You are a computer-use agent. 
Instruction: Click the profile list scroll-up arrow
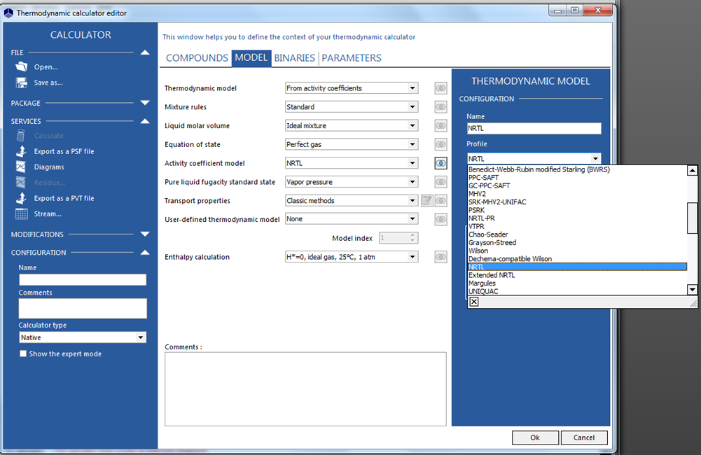[692, 170]
